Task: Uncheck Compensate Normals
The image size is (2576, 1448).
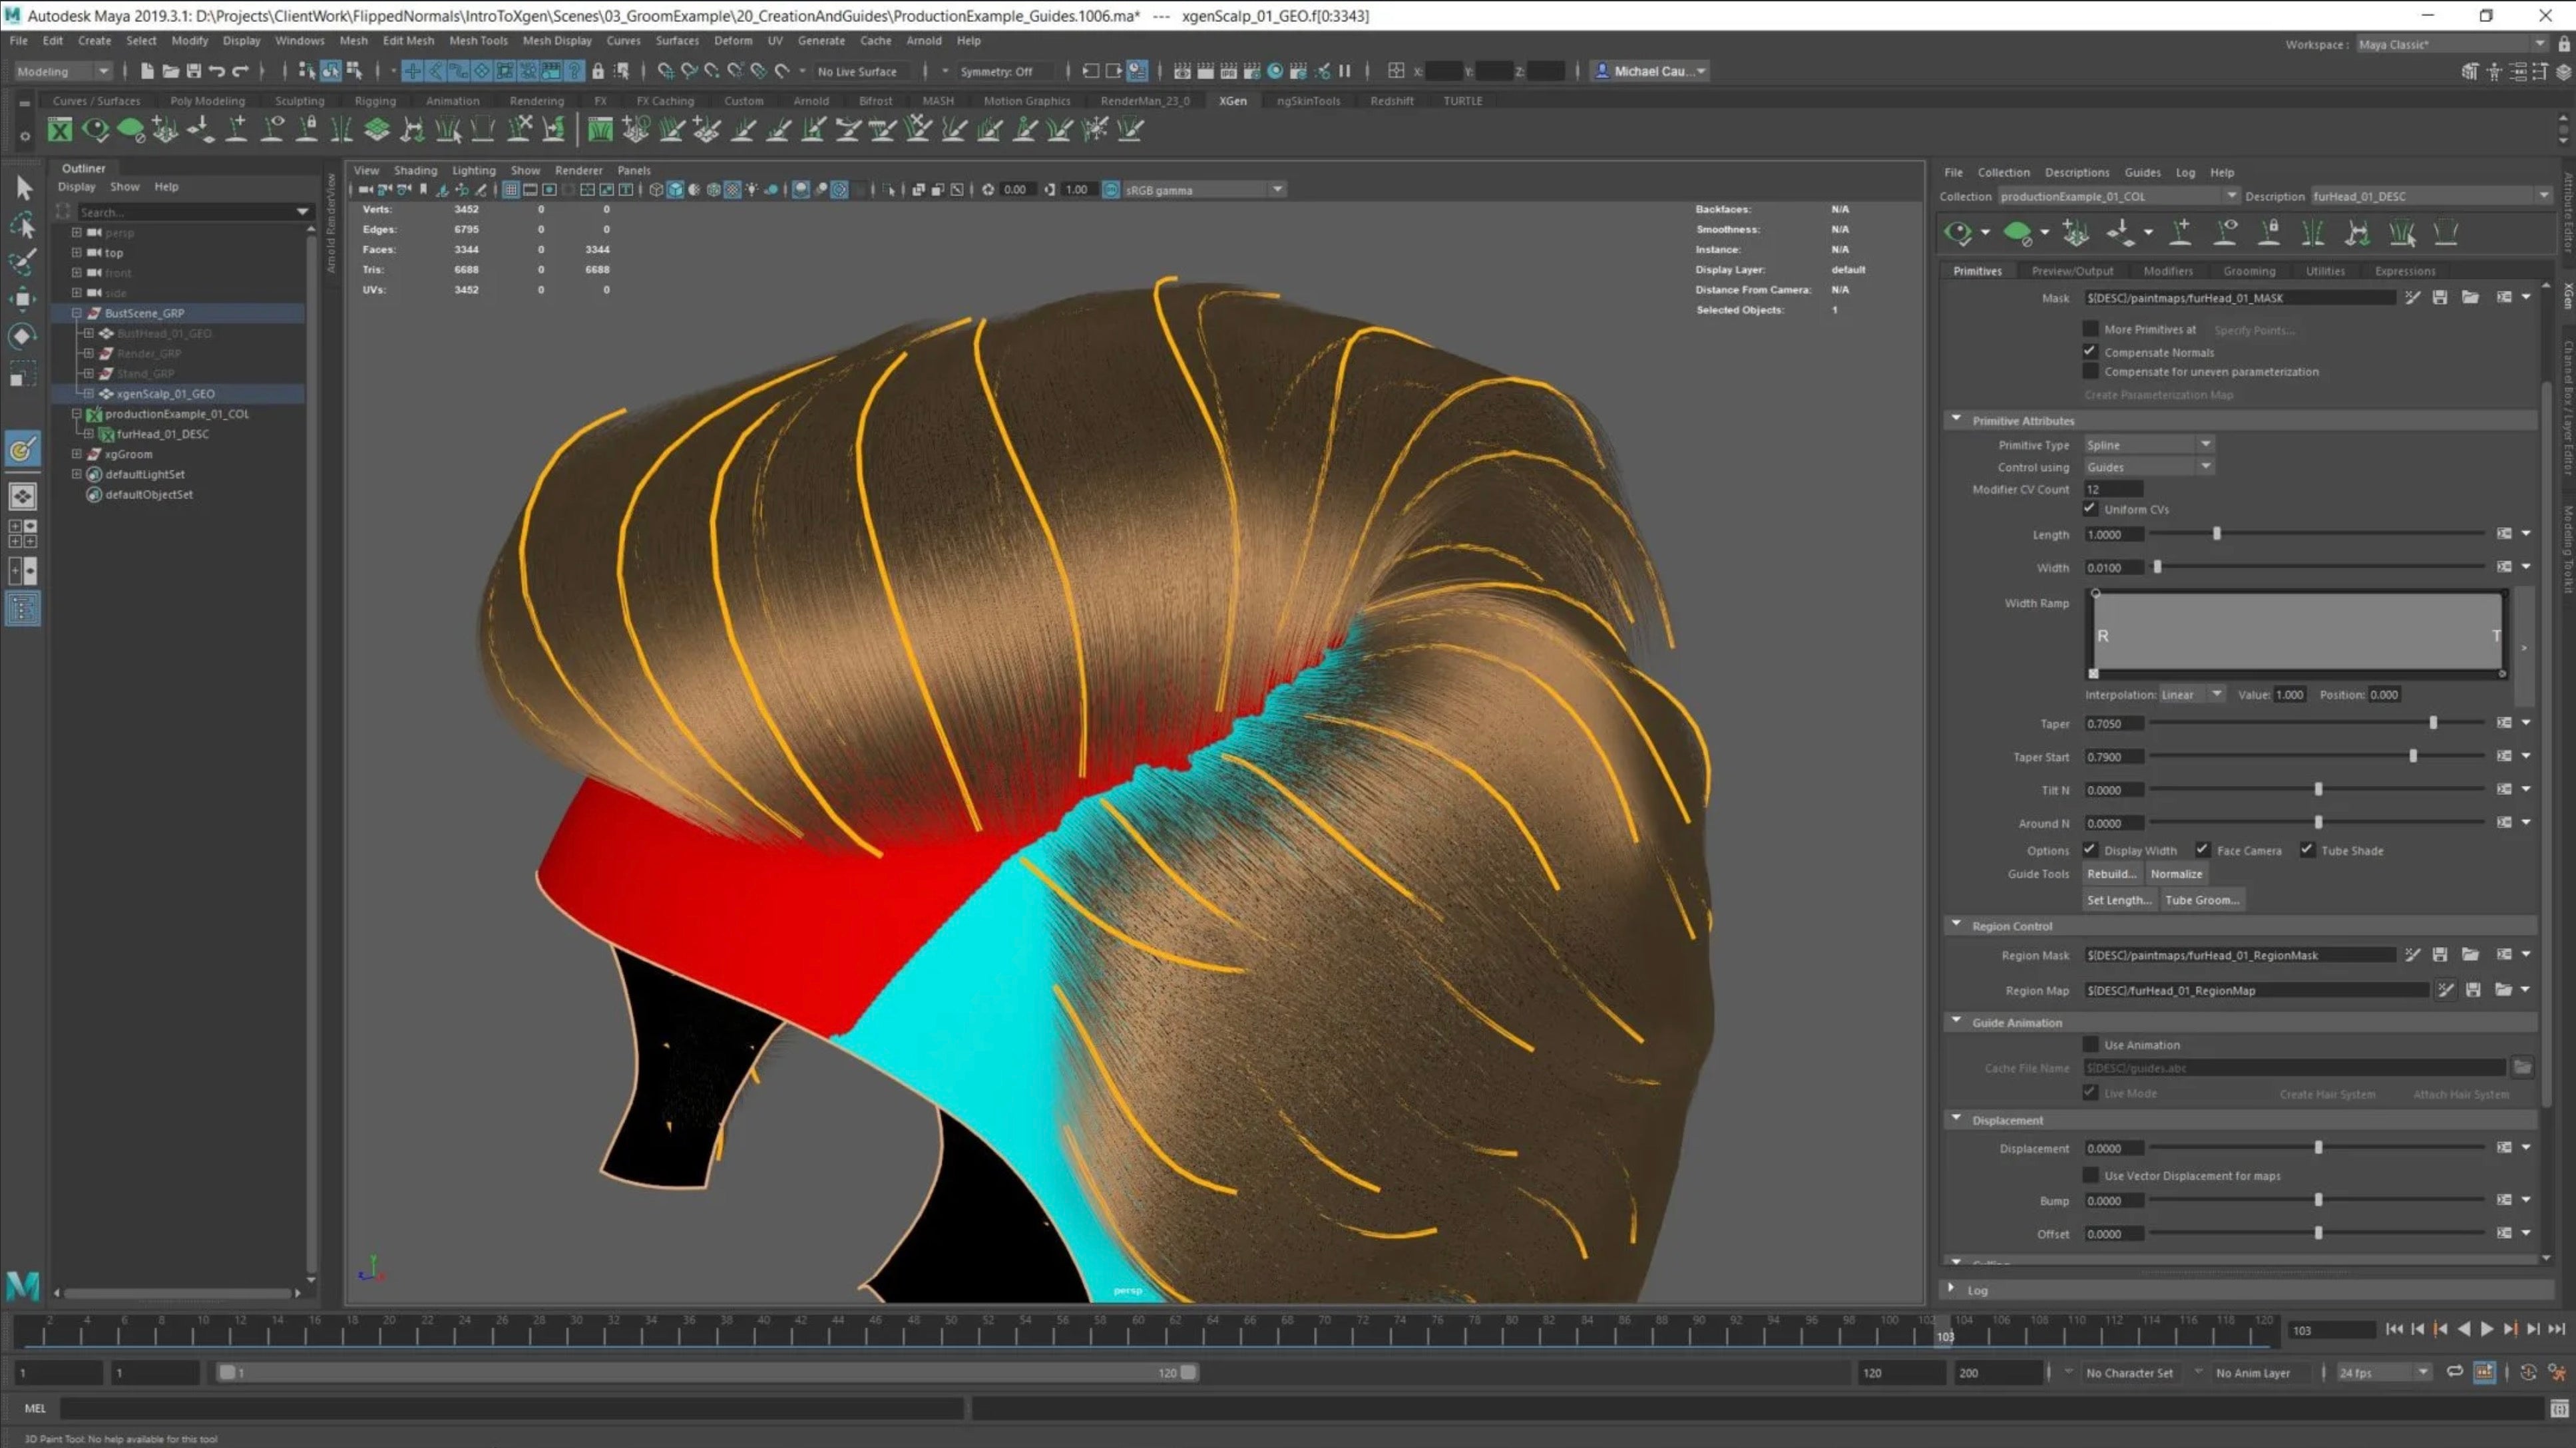Action: [x=2090, y=352]
